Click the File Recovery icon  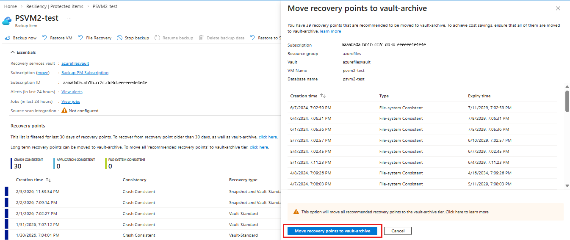(80, 38)
